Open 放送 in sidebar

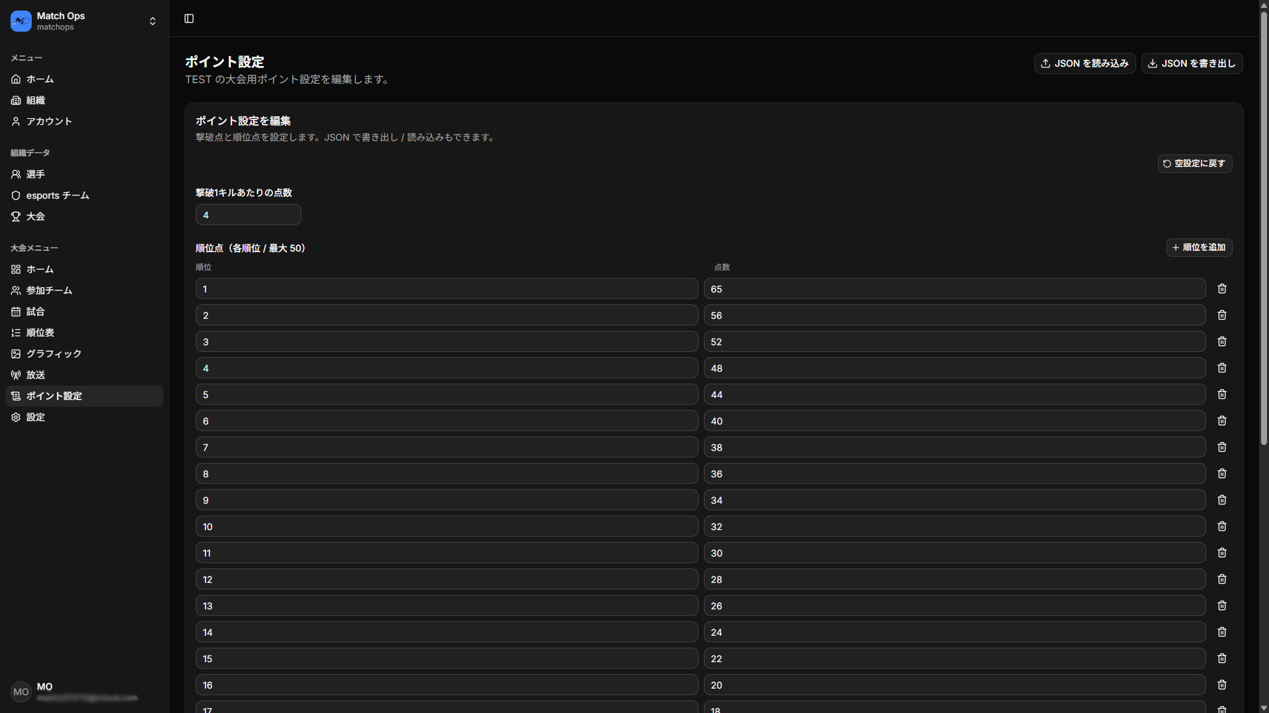pos(84,375)
